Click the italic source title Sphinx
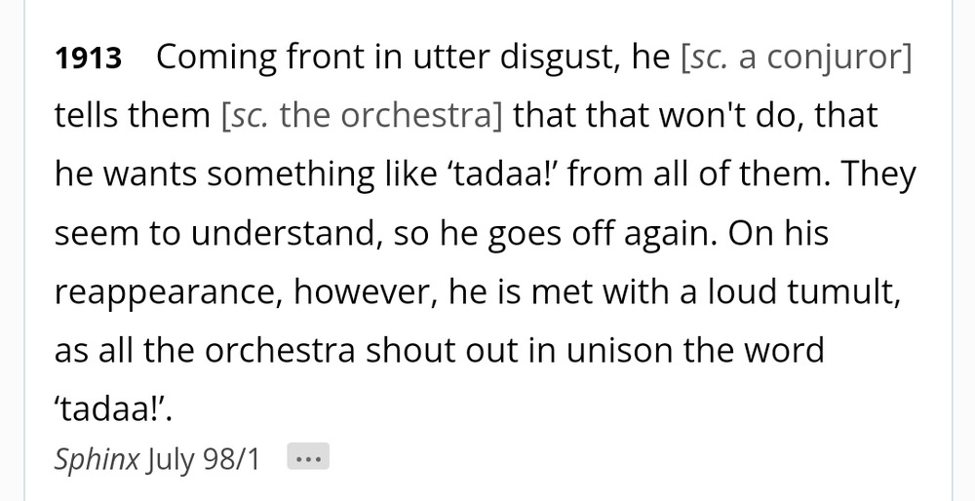Screen dimensions: 975x501 [x=97, y=460]
